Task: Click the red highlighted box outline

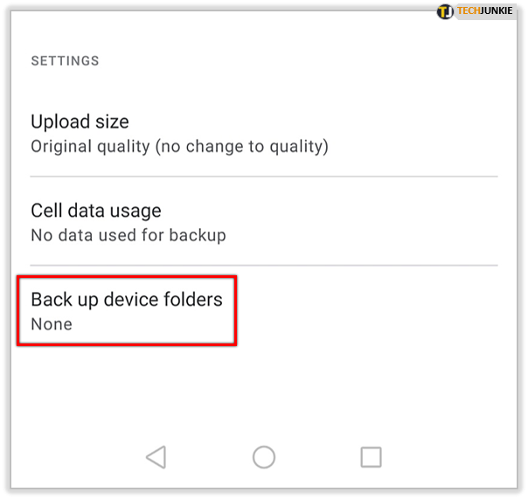Action: (x=127, y=310)
